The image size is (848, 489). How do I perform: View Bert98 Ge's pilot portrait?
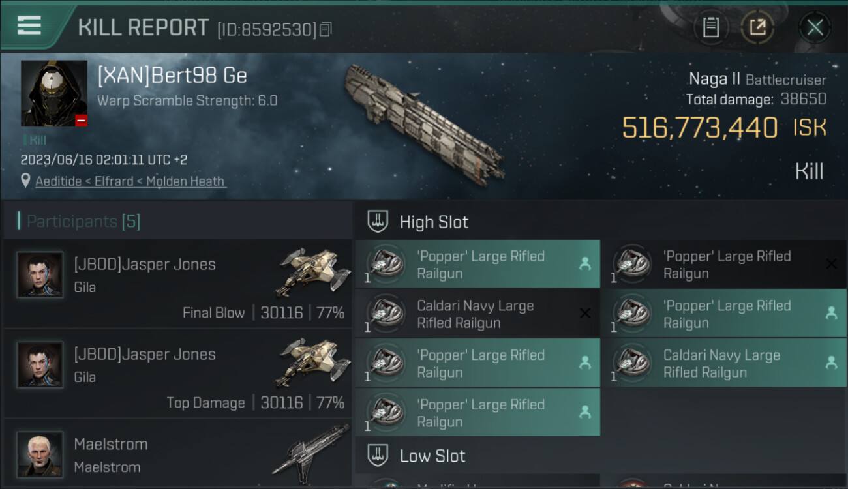(53, 93)
